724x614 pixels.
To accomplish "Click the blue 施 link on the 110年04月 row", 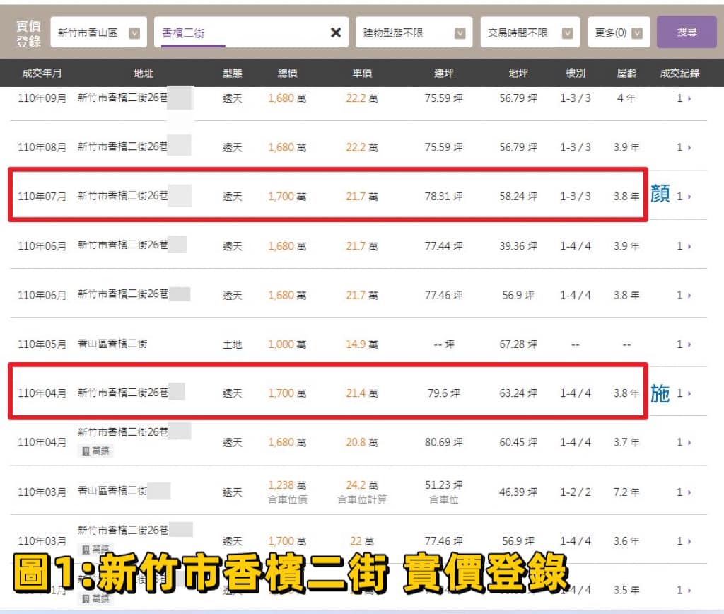I will (661, 395).
